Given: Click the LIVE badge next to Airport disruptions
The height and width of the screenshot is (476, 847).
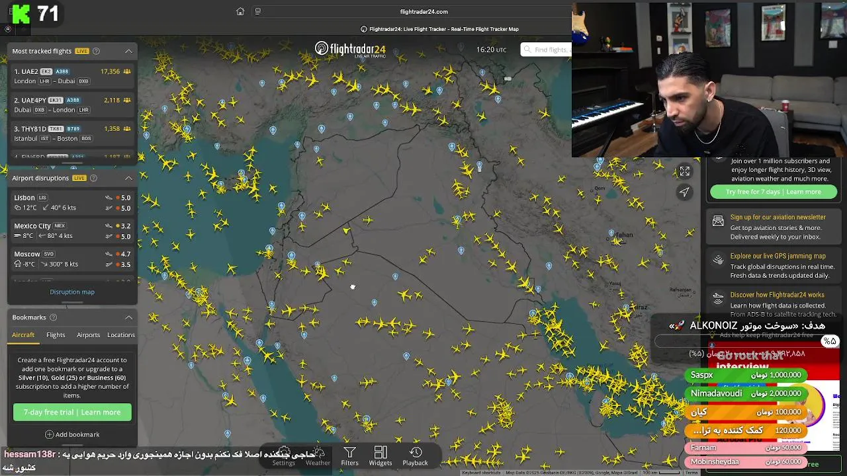Looking at the screenshot, I should 79,178.
